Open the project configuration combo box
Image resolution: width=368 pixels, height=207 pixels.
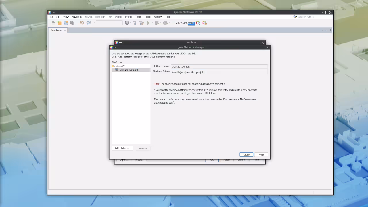pyautogui.click(x=109, y=23)
